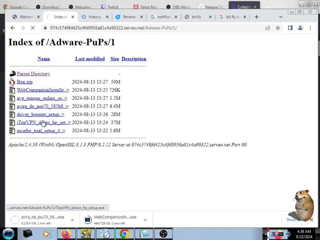Close the downloads bar
Viewport: 320px width, 240px height.
pos(312,220)
